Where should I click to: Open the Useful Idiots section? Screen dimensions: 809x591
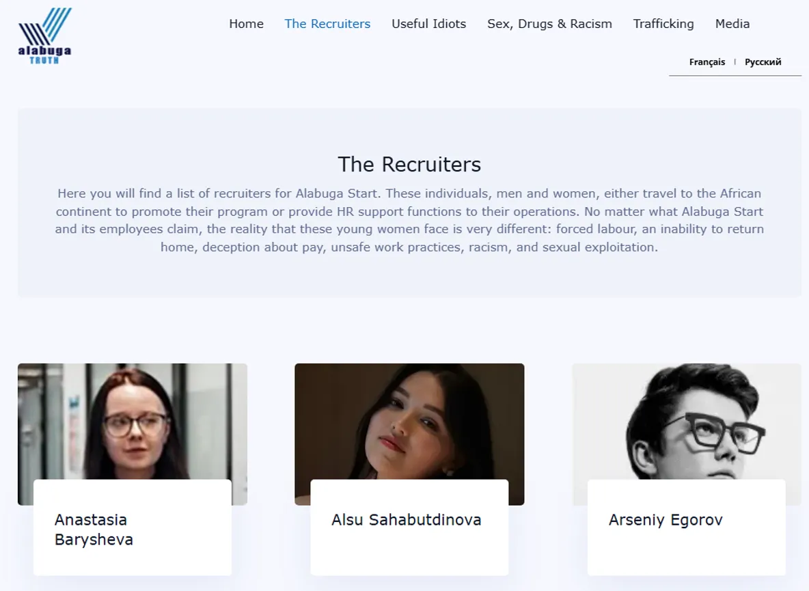tap(428, 24)
